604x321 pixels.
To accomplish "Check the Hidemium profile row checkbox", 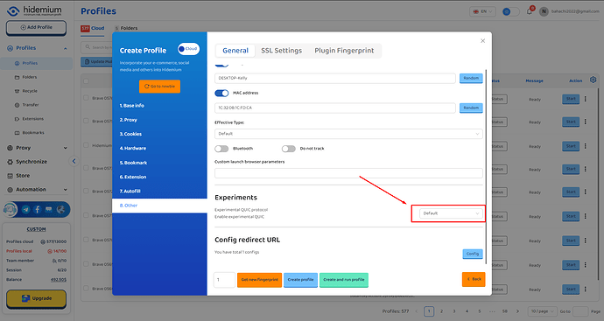I will click(x=86, y=145).
